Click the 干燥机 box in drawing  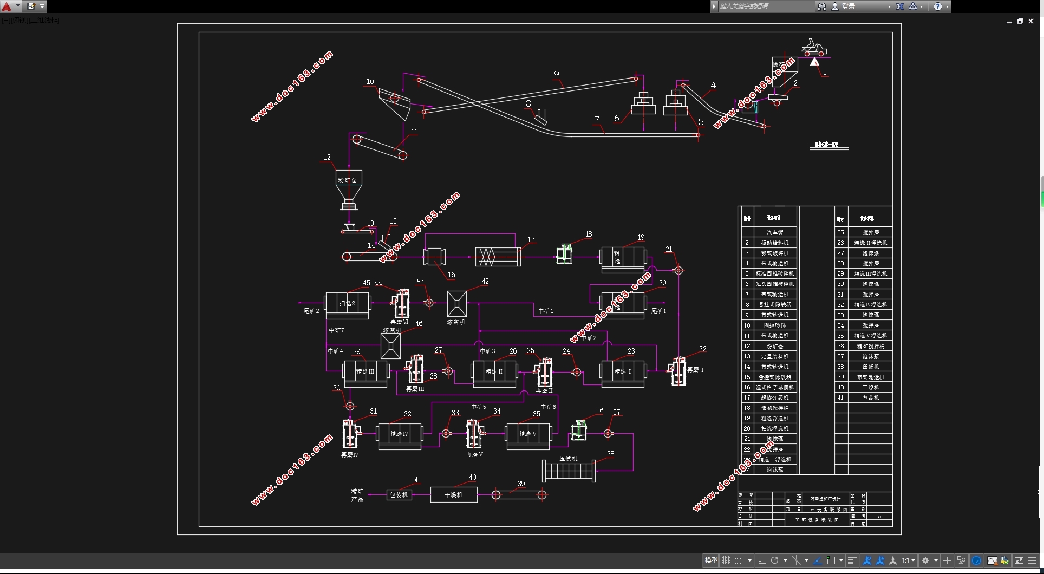(454, 495)
